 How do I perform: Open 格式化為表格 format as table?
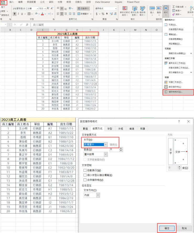pos(134,11)
